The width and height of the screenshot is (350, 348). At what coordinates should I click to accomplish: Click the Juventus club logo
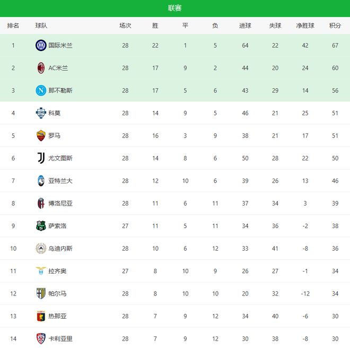41,158
